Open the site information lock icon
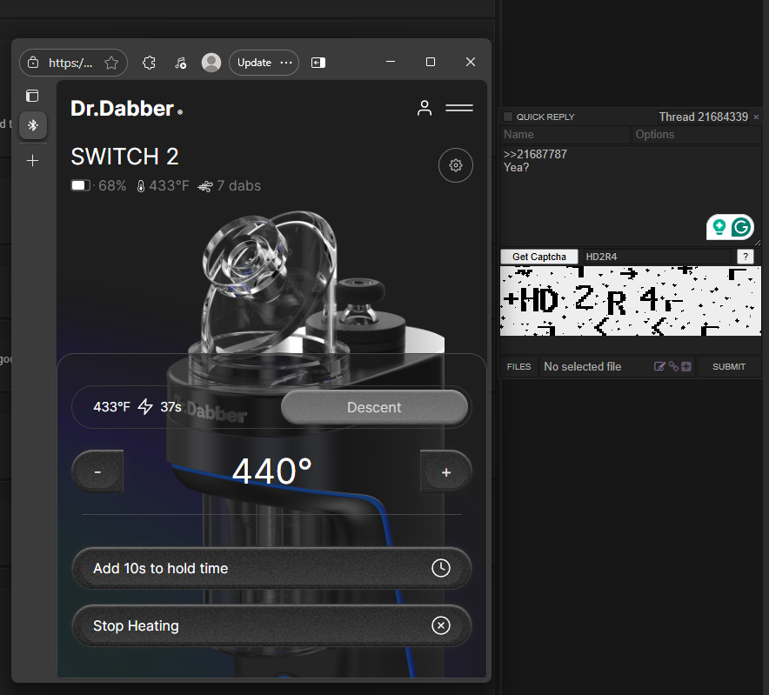Viewport: 769px width, 695px height. coord(33,63)
